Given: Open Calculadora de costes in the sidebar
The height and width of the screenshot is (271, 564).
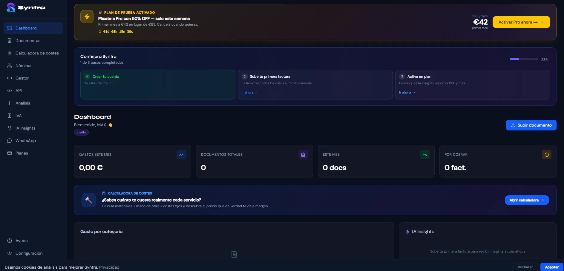Looking at the screenshot, I should [33, 53].
